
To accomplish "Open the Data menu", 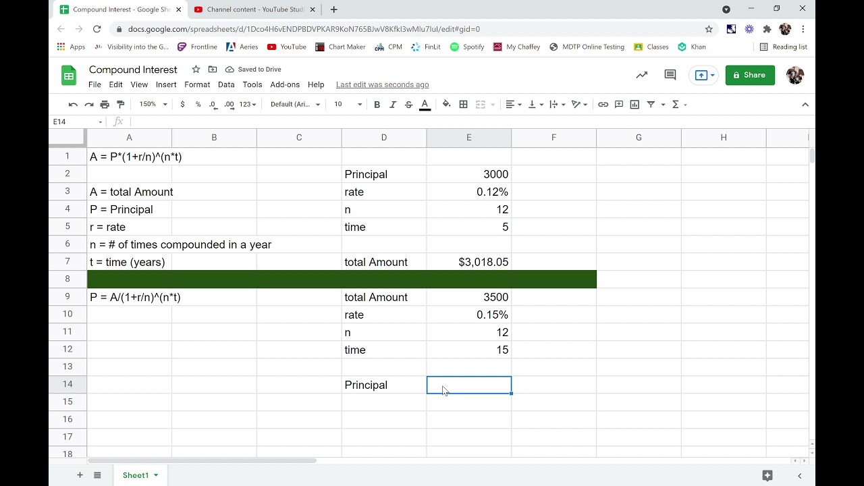I will (226, 84).
